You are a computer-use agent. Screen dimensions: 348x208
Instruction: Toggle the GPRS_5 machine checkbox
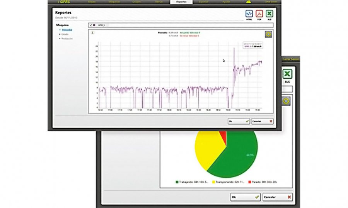click(91, 25)
